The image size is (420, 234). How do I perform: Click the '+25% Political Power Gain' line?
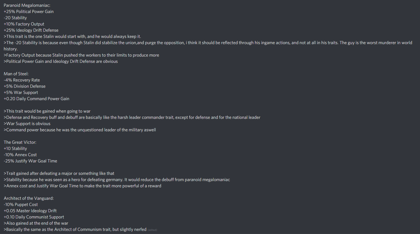click(x=29, y=12)
